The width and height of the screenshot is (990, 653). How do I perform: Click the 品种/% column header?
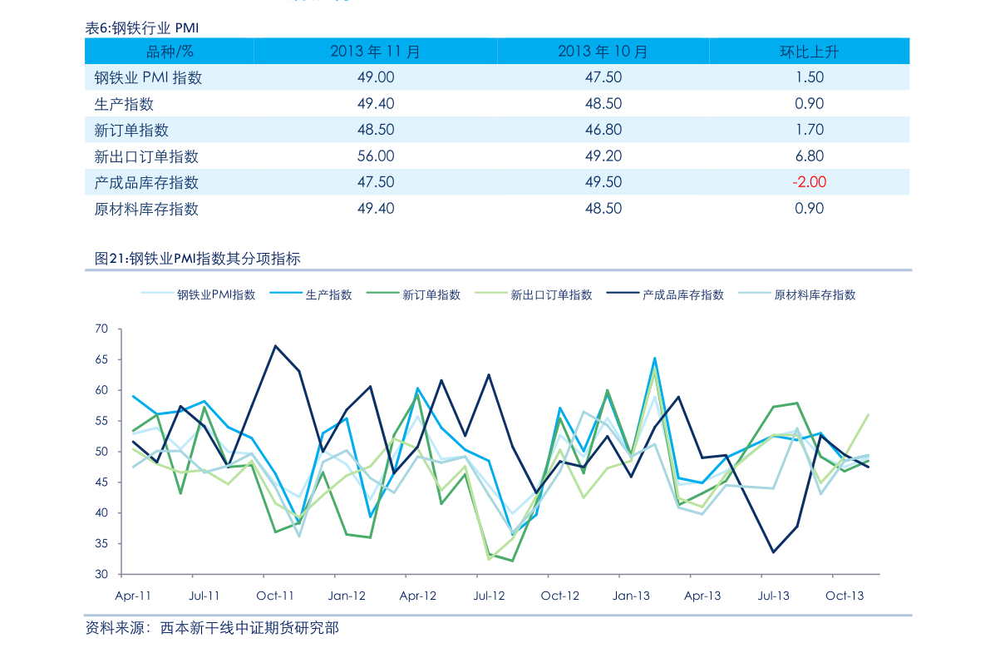[x=170, y=52]
